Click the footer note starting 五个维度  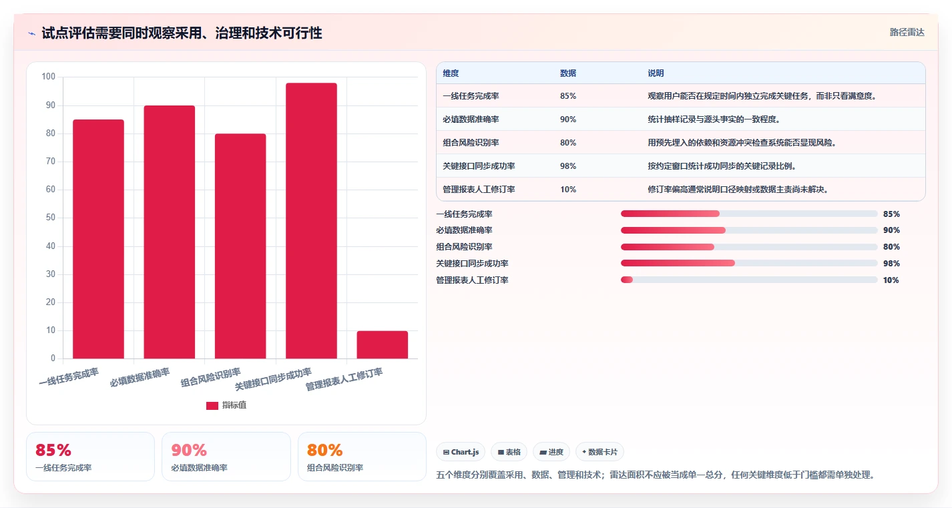tap(655, 475)
